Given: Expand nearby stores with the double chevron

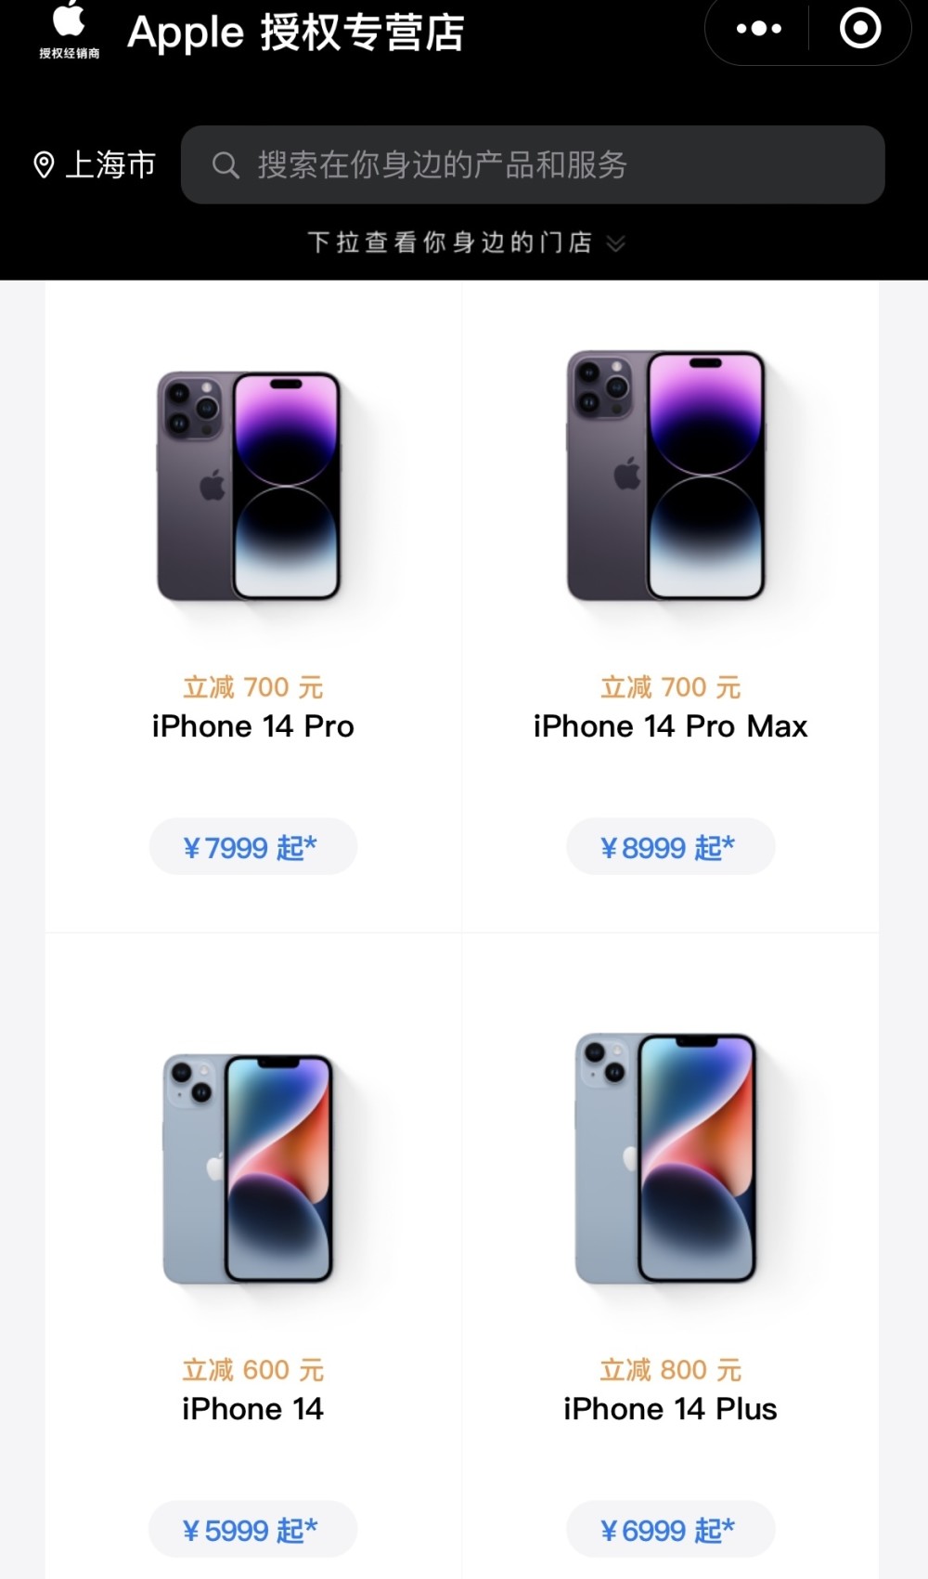Looking at the screenshot, I should pyautogui.click(x=615, y=243).
